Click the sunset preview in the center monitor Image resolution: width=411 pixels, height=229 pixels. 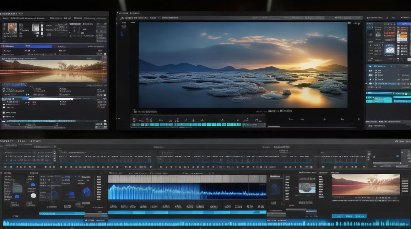(x=243, y=65)
